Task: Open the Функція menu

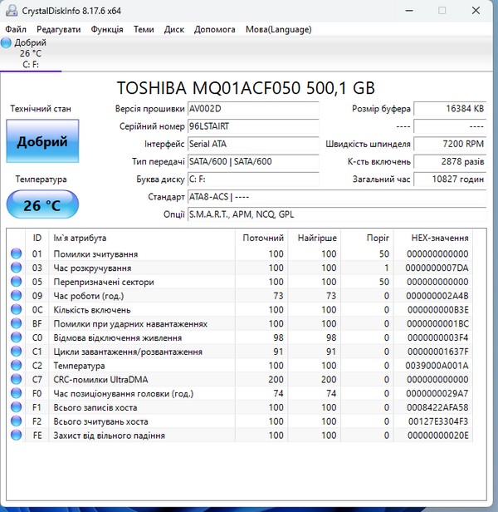Action: 107,29
